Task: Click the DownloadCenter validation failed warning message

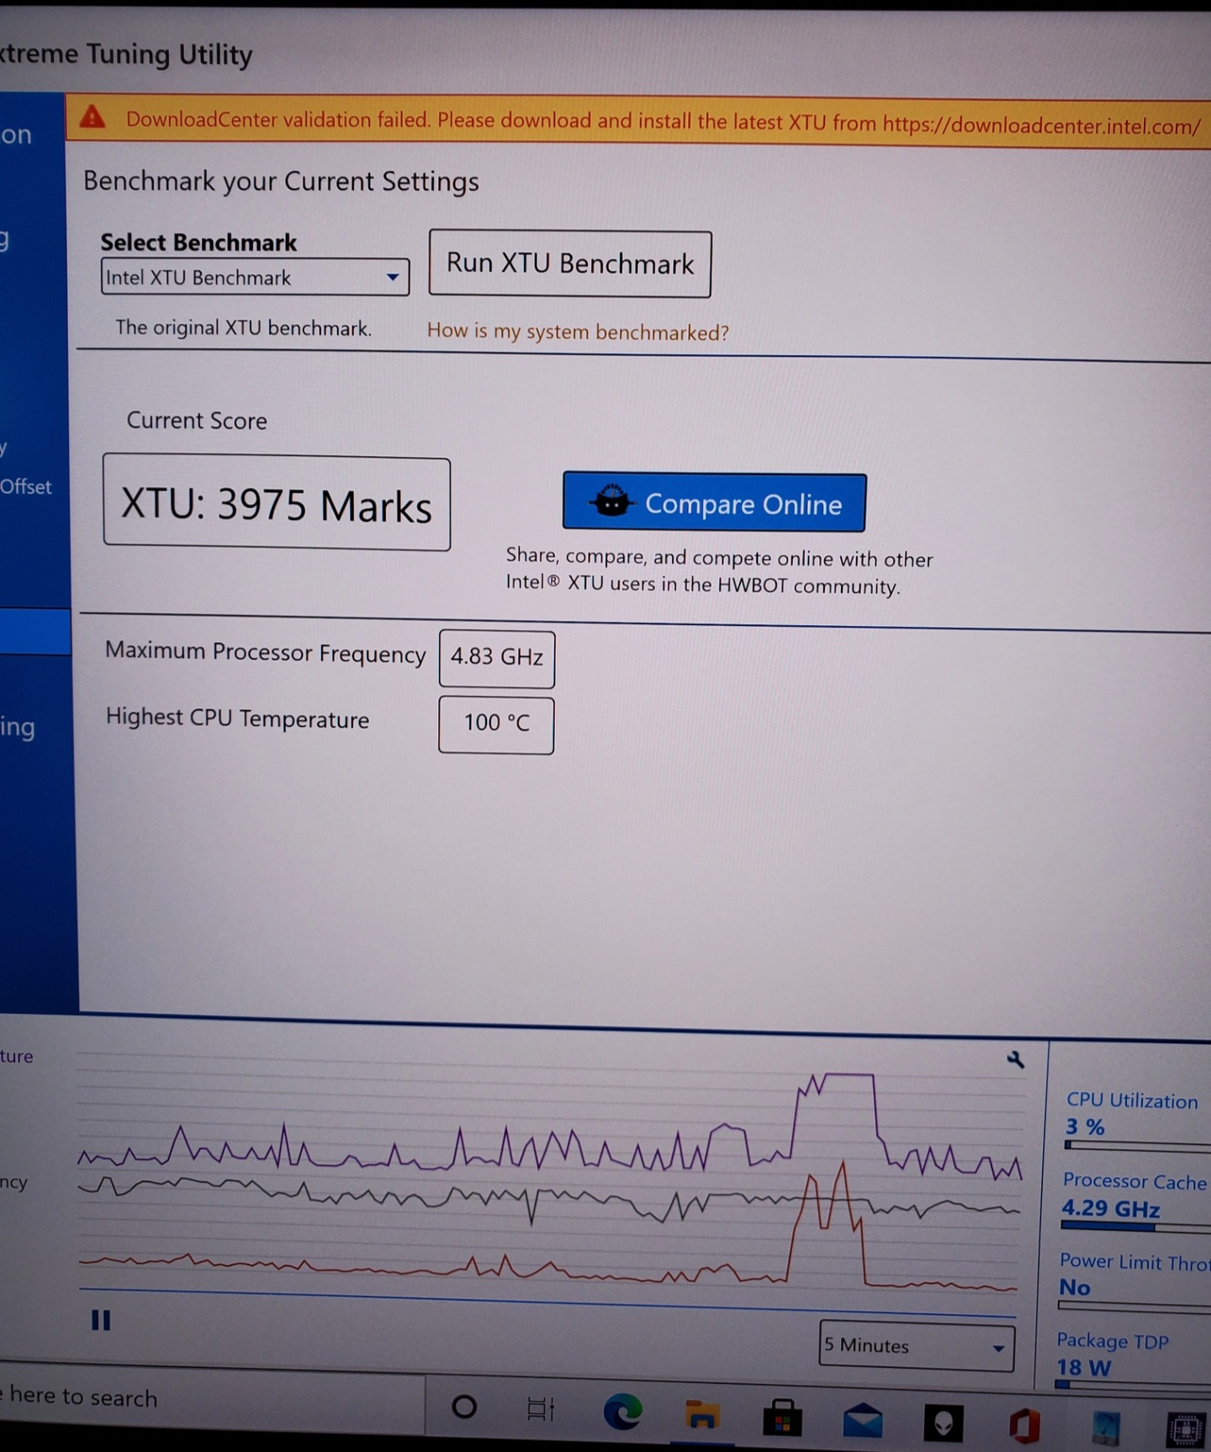Action: [x=664, y=123]
